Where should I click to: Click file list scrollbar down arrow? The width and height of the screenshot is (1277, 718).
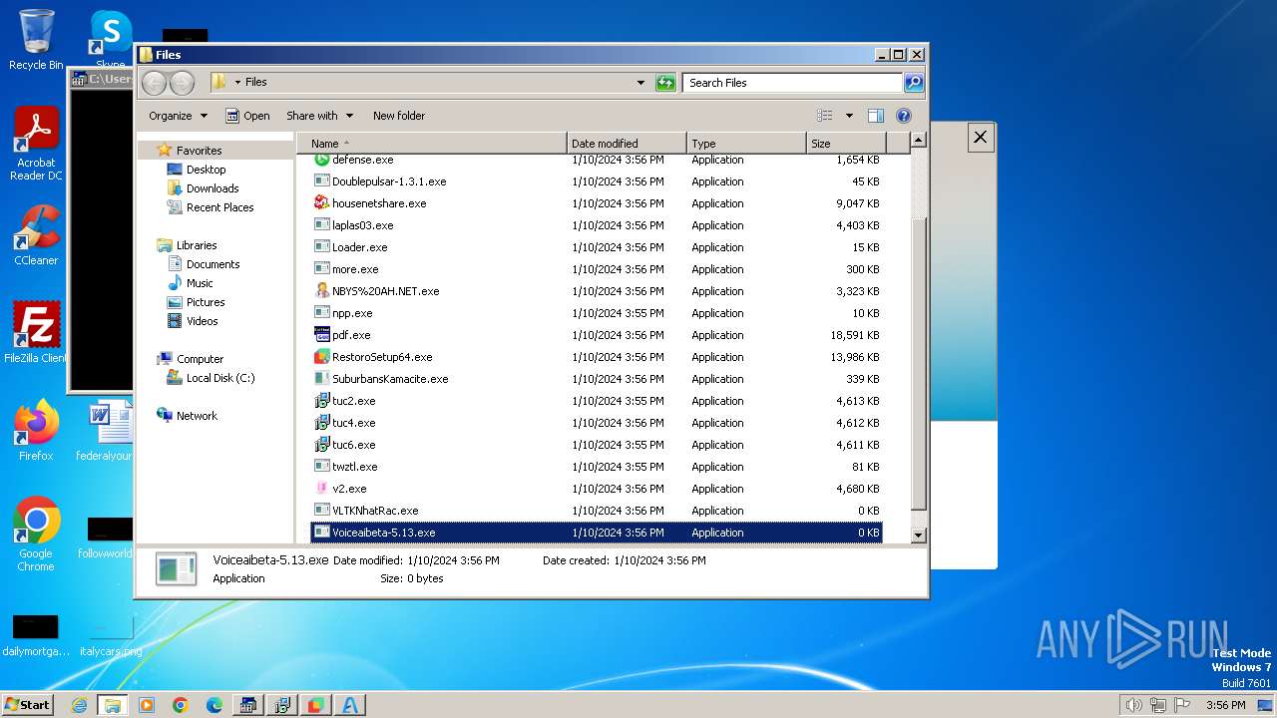point(919,537)
